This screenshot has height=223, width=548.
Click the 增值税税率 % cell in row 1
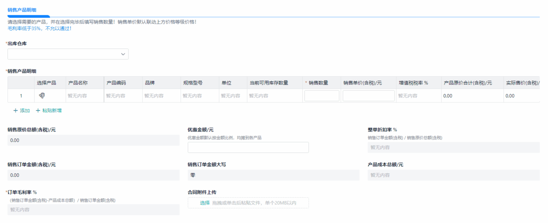(417, 96)
